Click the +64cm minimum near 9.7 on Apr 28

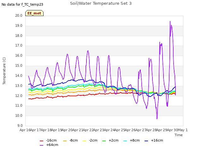[x=157, y=119]
